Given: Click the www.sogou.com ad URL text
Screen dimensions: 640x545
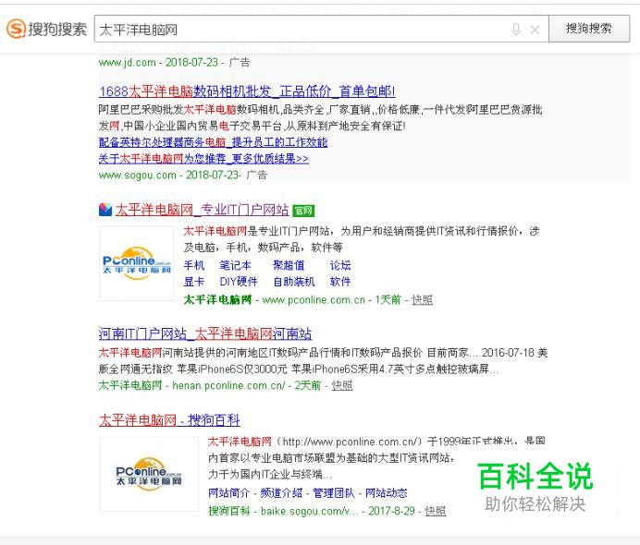Looking at the screenshot, I should click(138, 176).
